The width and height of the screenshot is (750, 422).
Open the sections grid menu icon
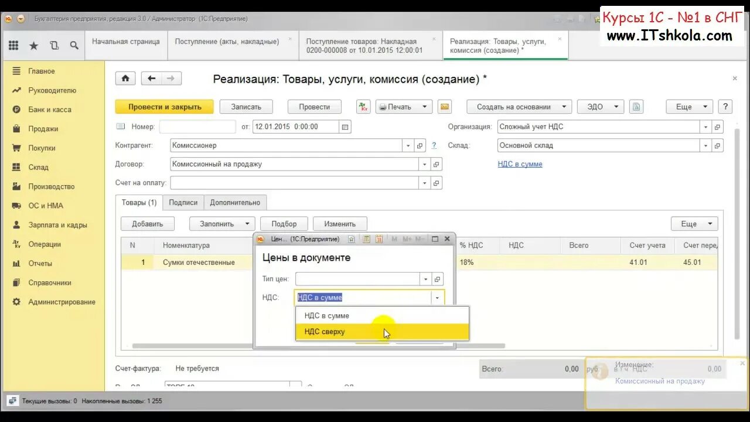point(13,45)
